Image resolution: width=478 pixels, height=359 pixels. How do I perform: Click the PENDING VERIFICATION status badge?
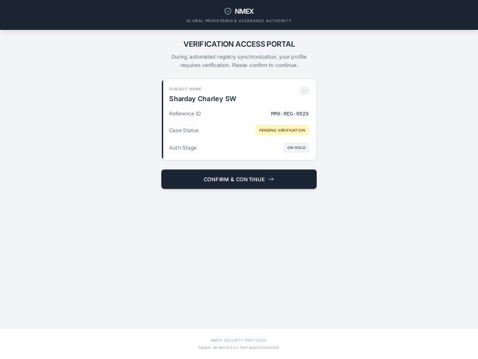click(281, 130)
